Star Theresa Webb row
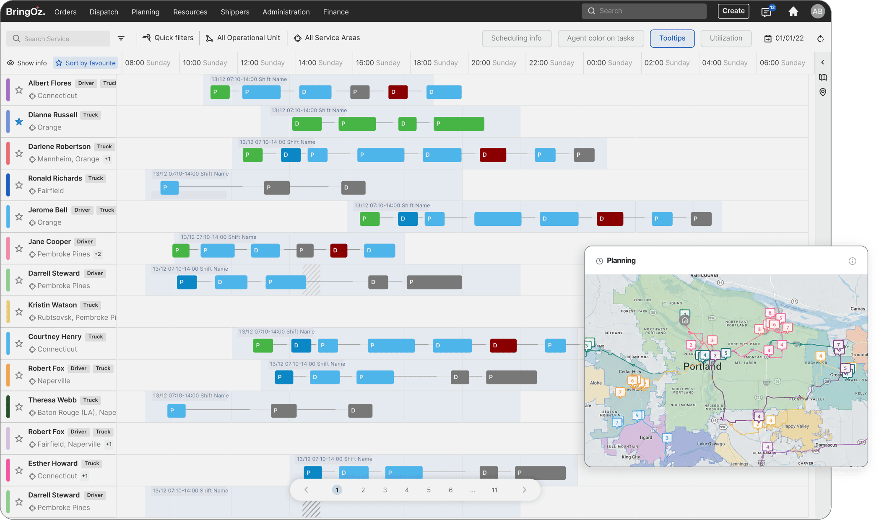879x520 pixels. (x=19, y=407)
